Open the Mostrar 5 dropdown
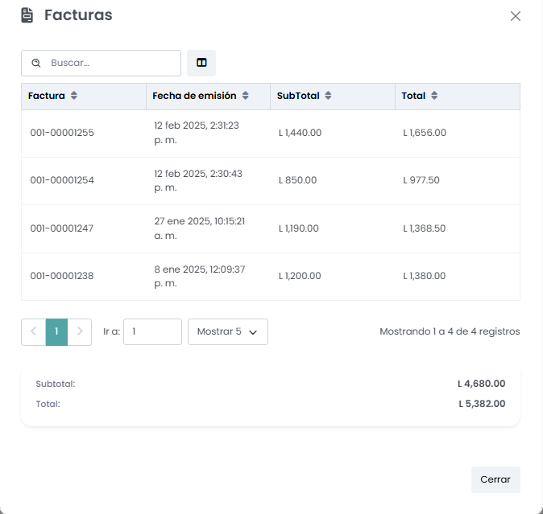 click(x=228, y=331)
